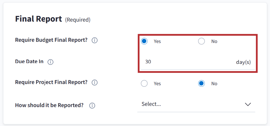Click the How should it be Reported? label
Image resolution: width=270 pixels, height=126 pixels.
pyautogui.click(x=49, y=105)
